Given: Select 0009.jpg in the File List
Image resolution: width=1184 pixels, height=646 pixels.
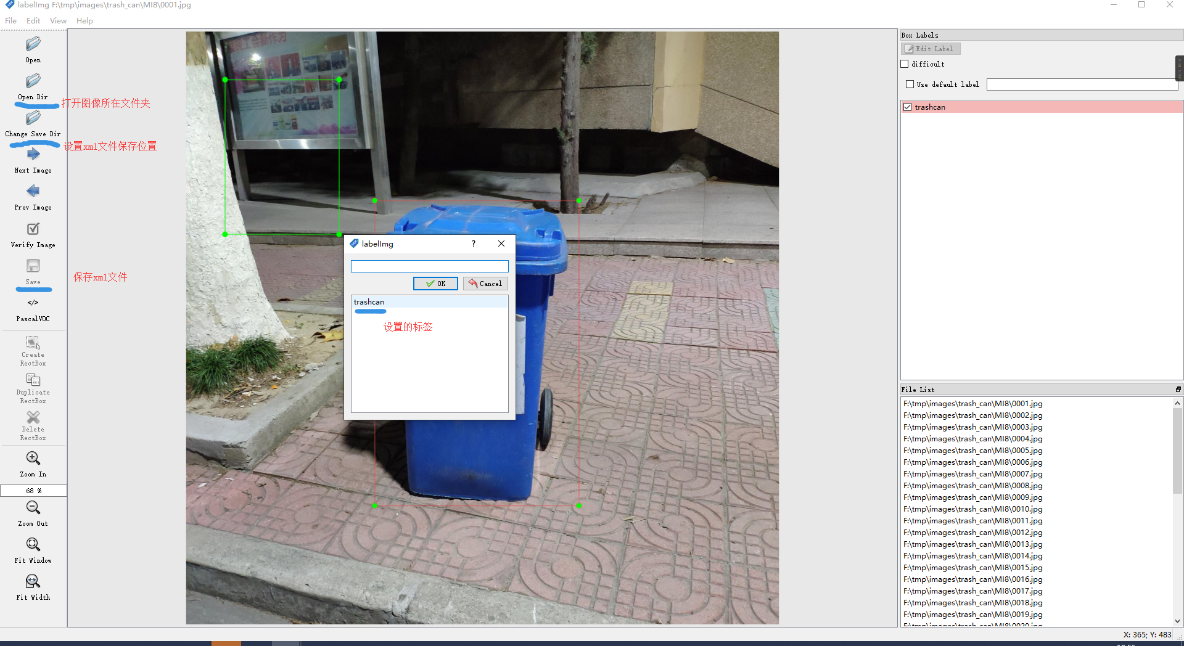Looking at the screenshot, I should [973, 497].
